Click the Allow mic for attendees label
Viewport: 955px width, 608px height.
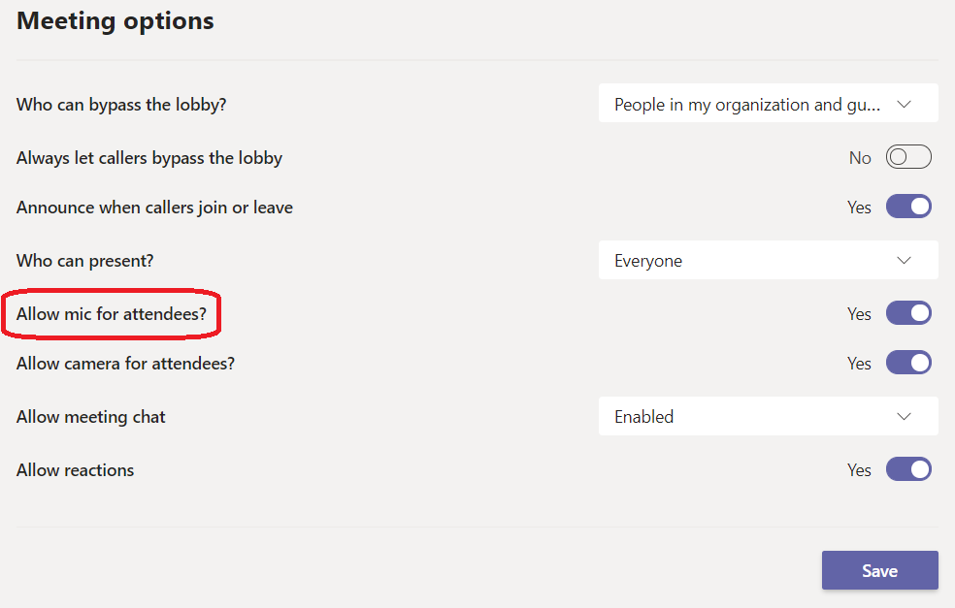coord(112,314)
